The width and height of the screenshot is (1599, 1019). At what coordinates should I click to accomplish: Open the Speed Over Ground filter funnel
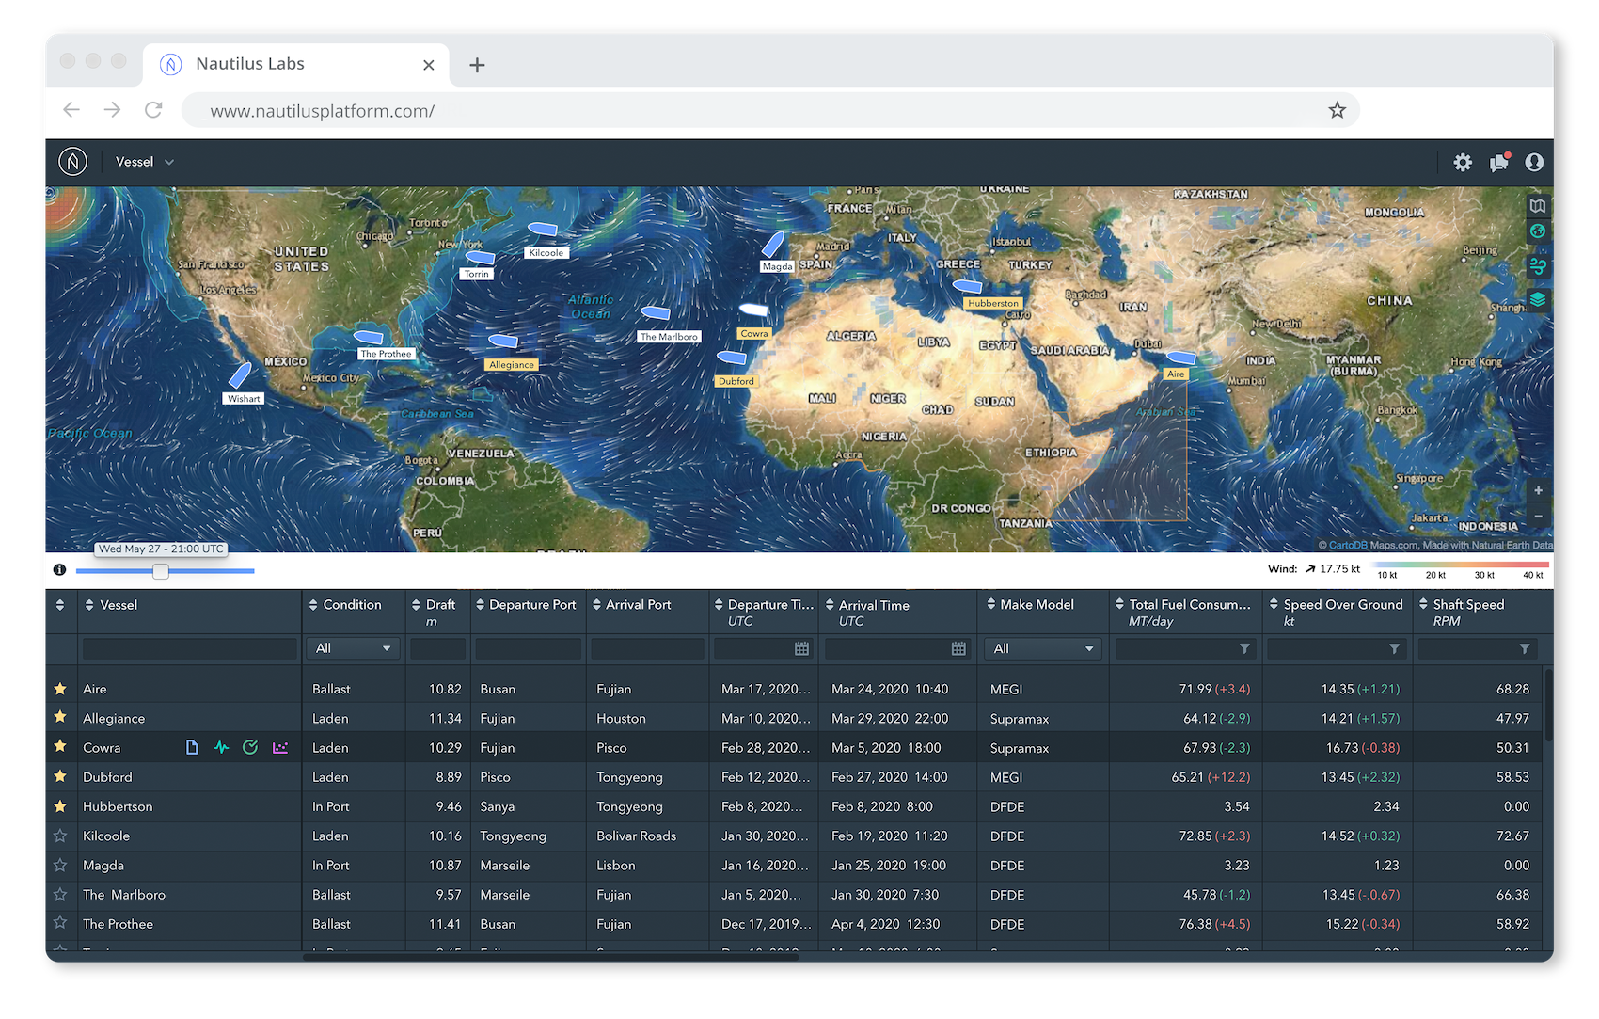coord(1394,648)
